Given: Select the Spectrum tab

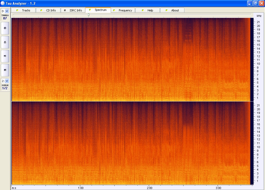Looking at the screenshot, I should pyautogui.click(x=100, y=10).
